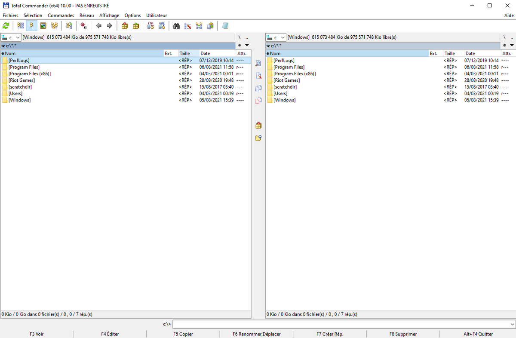516x338 pixels.
Task: Open the FTP connect icon
Action: (150, 26)
